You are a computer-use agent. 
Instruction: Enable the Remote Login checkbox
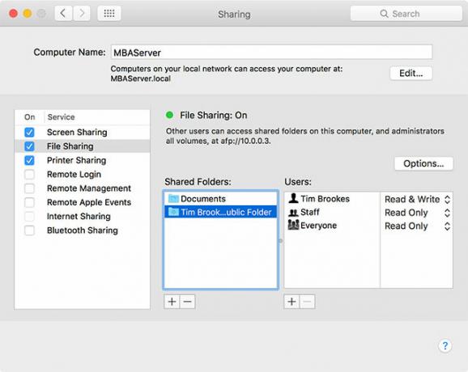tap(29, 175)
